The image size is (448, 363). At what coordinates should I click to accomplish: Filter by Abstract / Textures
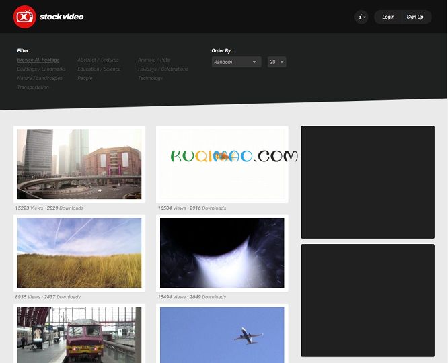pos(98,60)
